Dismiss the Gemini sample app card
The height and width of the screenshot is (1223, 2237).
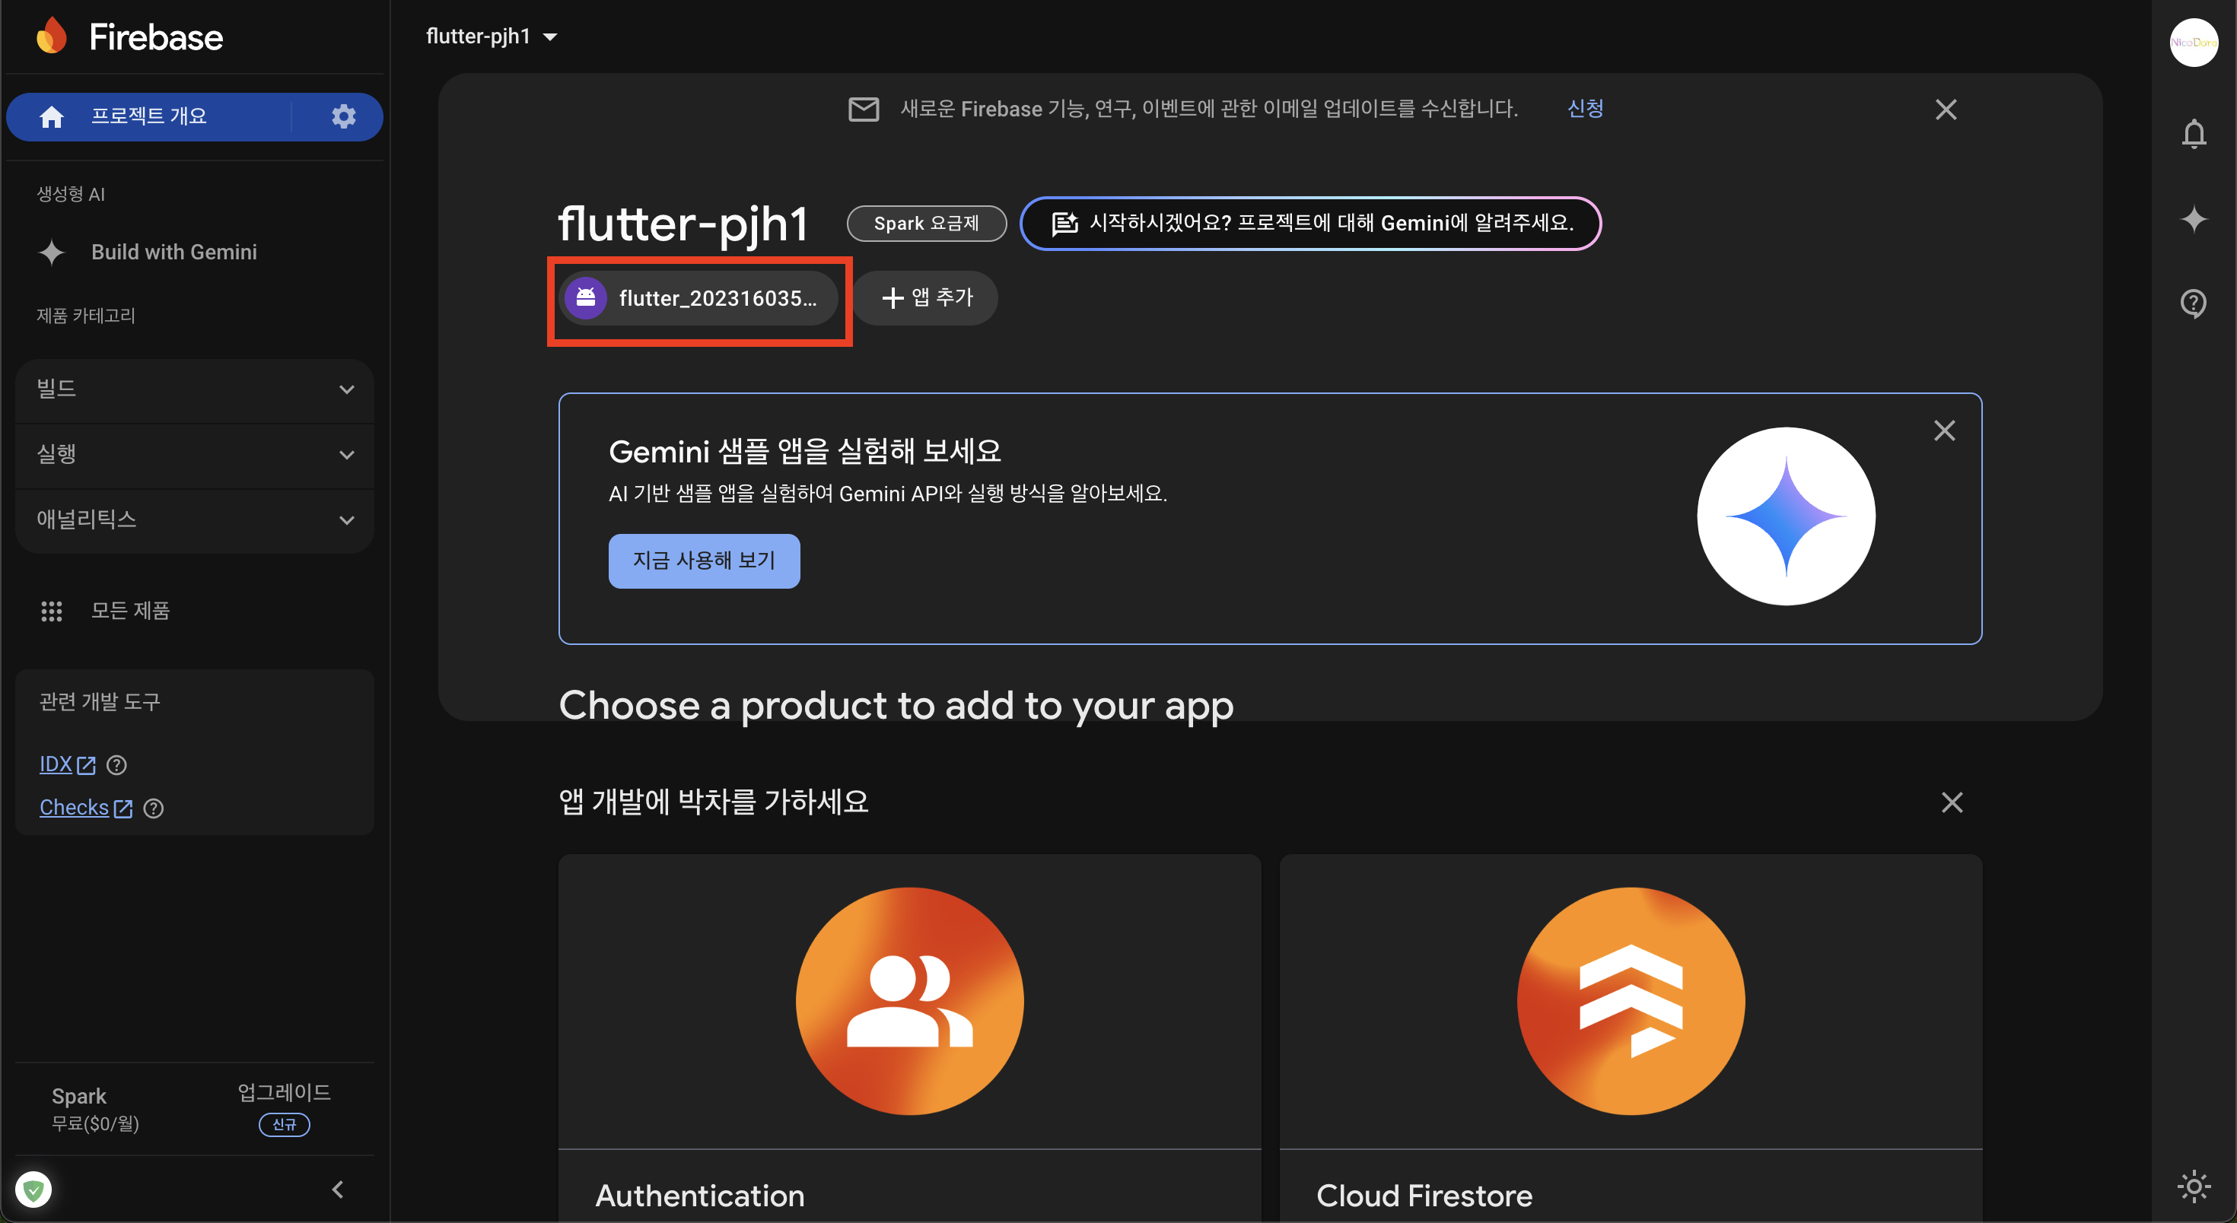click(1944, 430)
